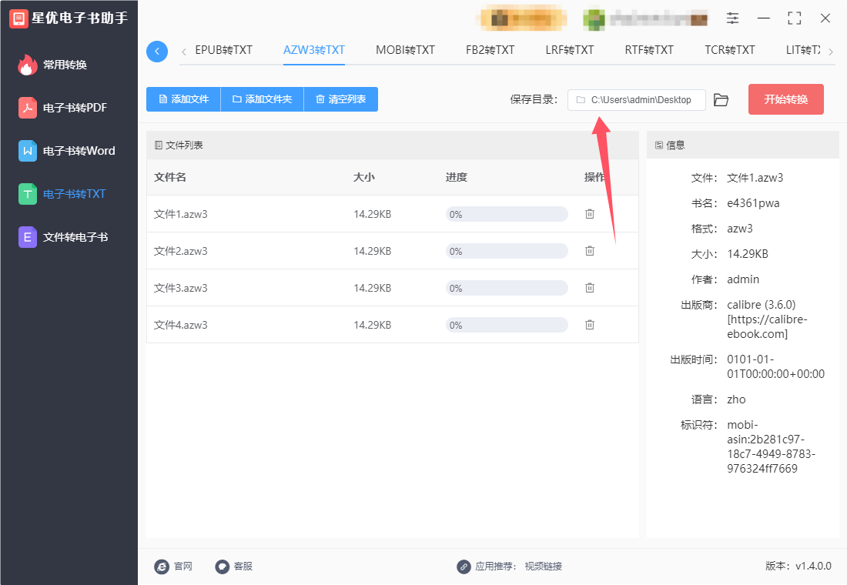
Task: Switch to the EPUB转TXT tab
Action: pos(223,50)
